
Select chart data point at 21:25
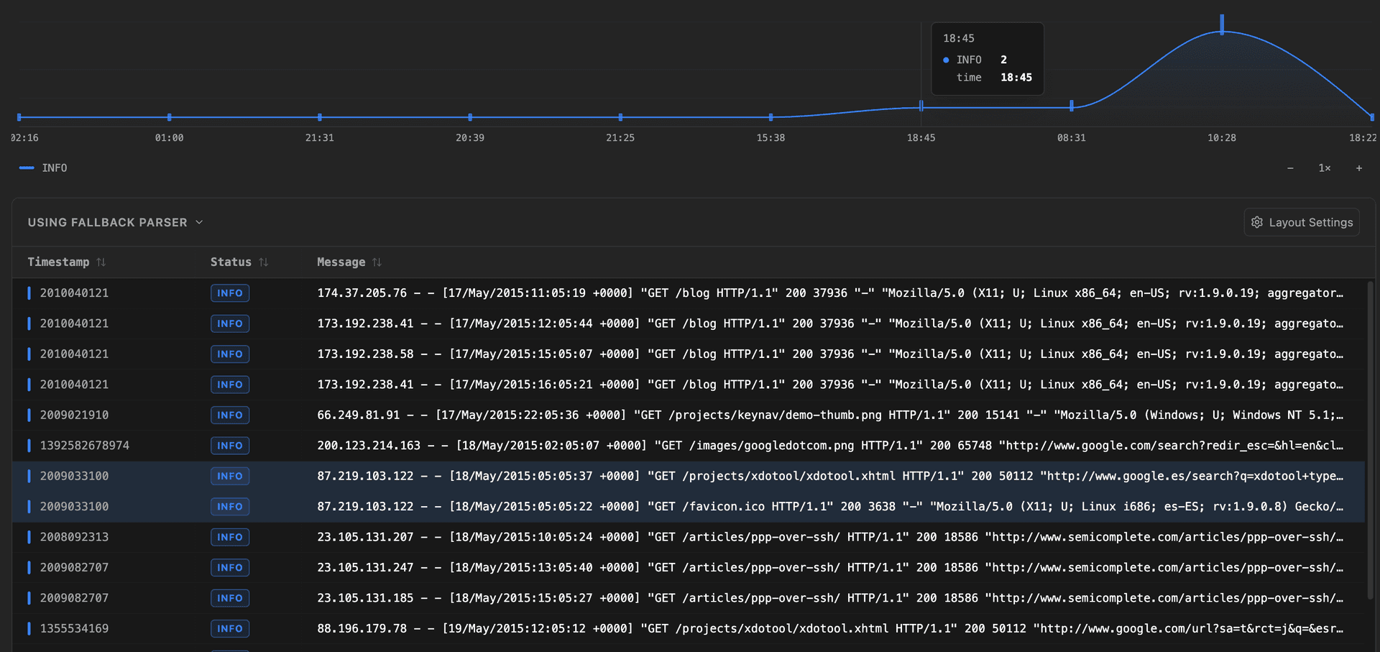click(620, 116)
